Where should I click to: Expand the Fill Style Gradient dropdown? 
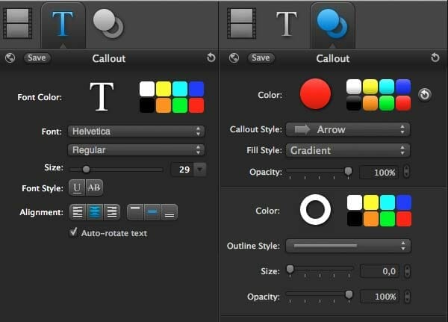point(348,150)
